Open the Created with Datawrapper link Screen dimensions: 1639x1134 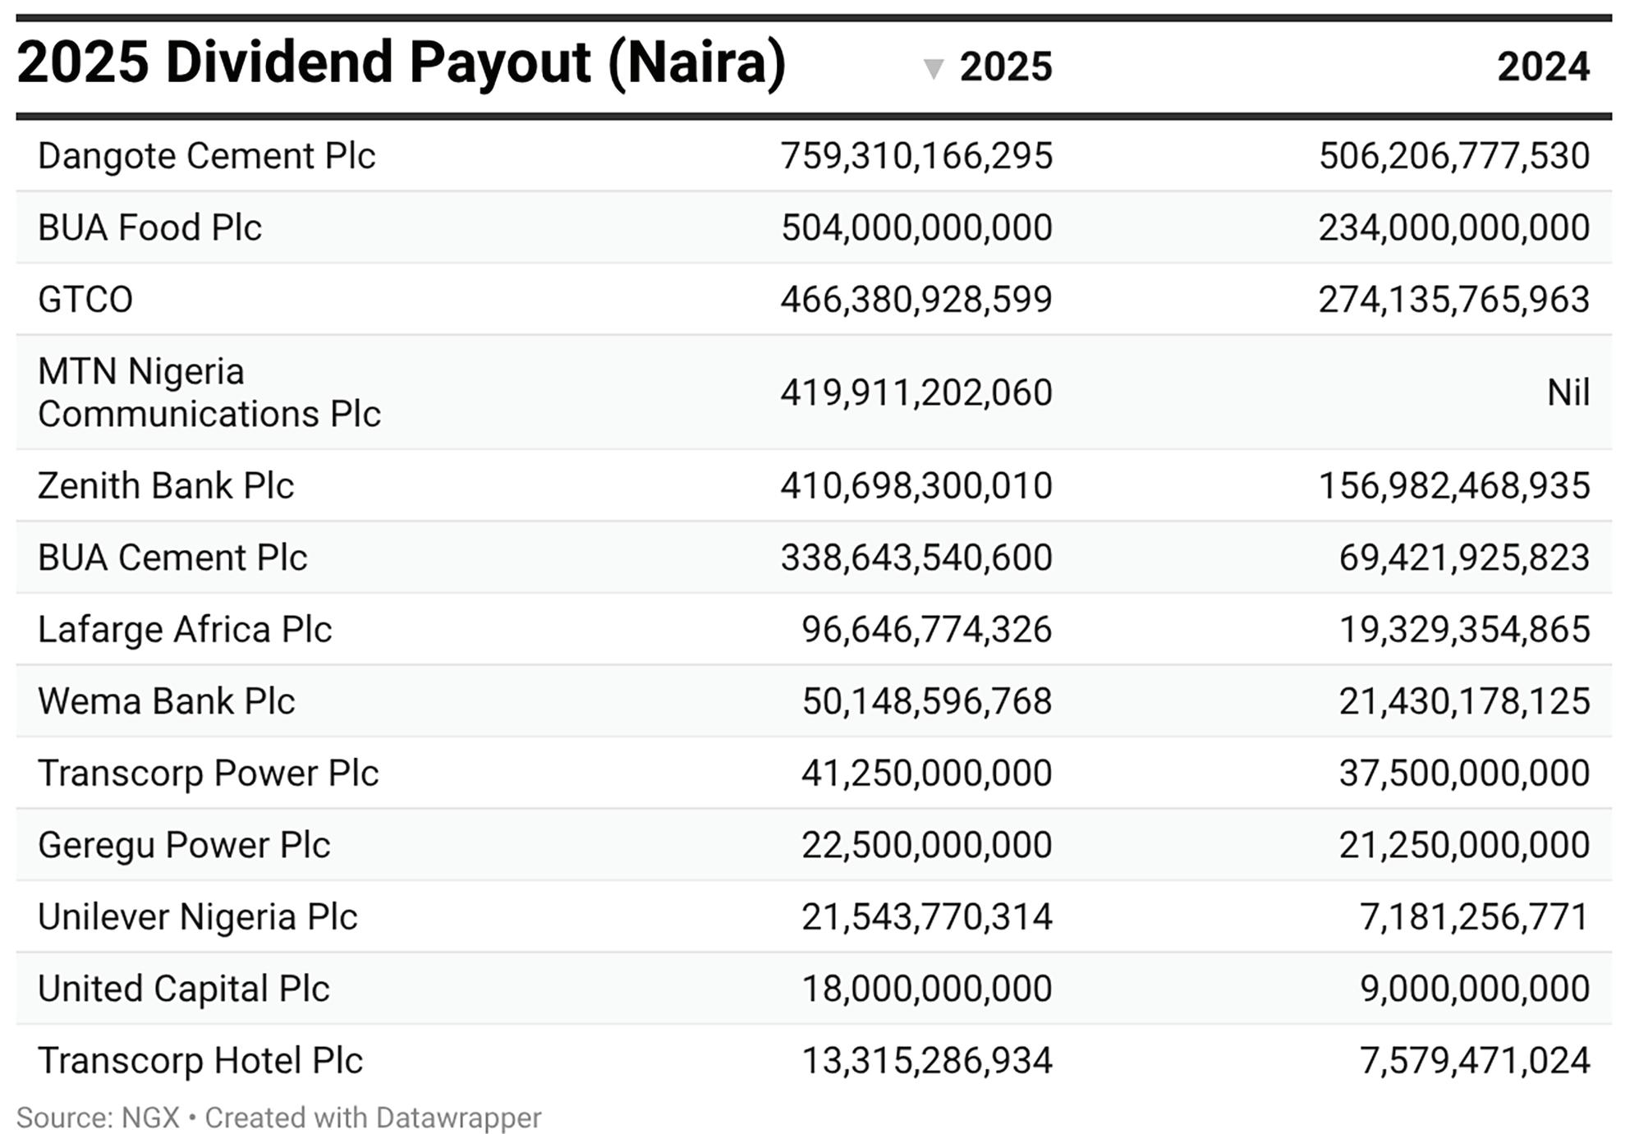373,1118
